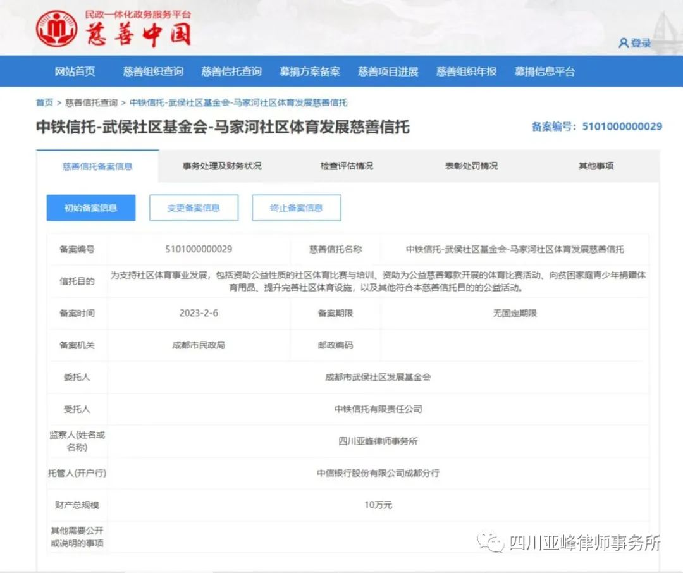Click the 慈善信托查询 breadcrumb link
The width and height of the screenshot is (683, 573).
pos(92,103)
